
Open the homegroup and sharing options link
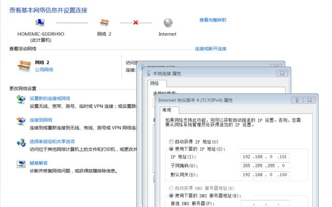pyautogui.click(x=52, y=141)
